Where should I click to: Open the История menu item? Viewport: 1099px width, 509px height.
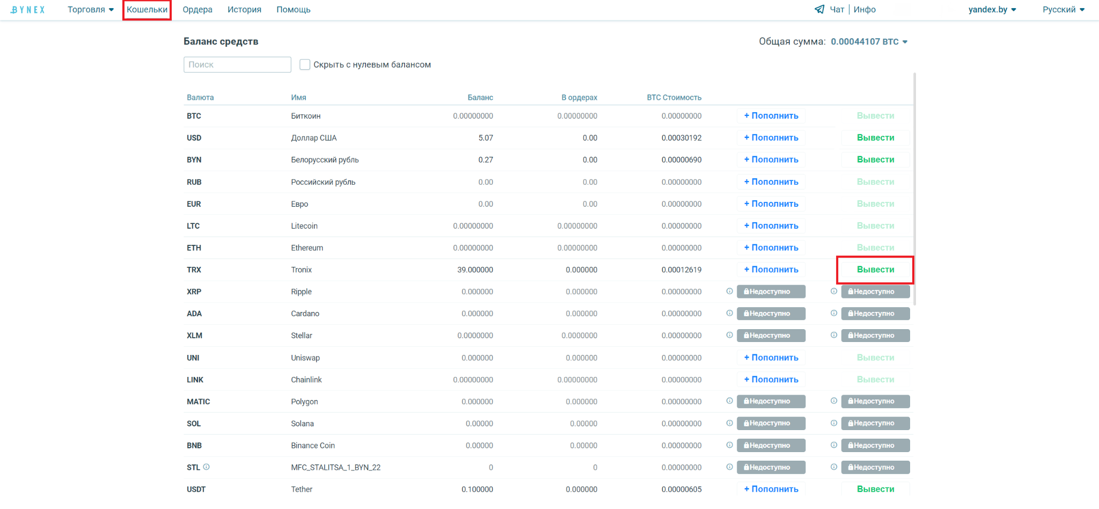244,10
